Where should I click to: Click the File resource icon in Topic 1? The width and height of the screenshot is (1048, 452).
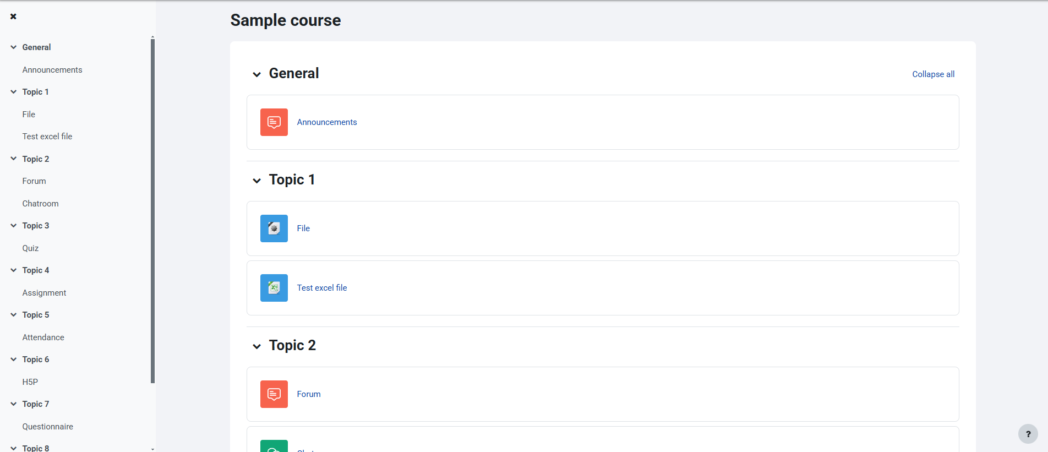274,228
